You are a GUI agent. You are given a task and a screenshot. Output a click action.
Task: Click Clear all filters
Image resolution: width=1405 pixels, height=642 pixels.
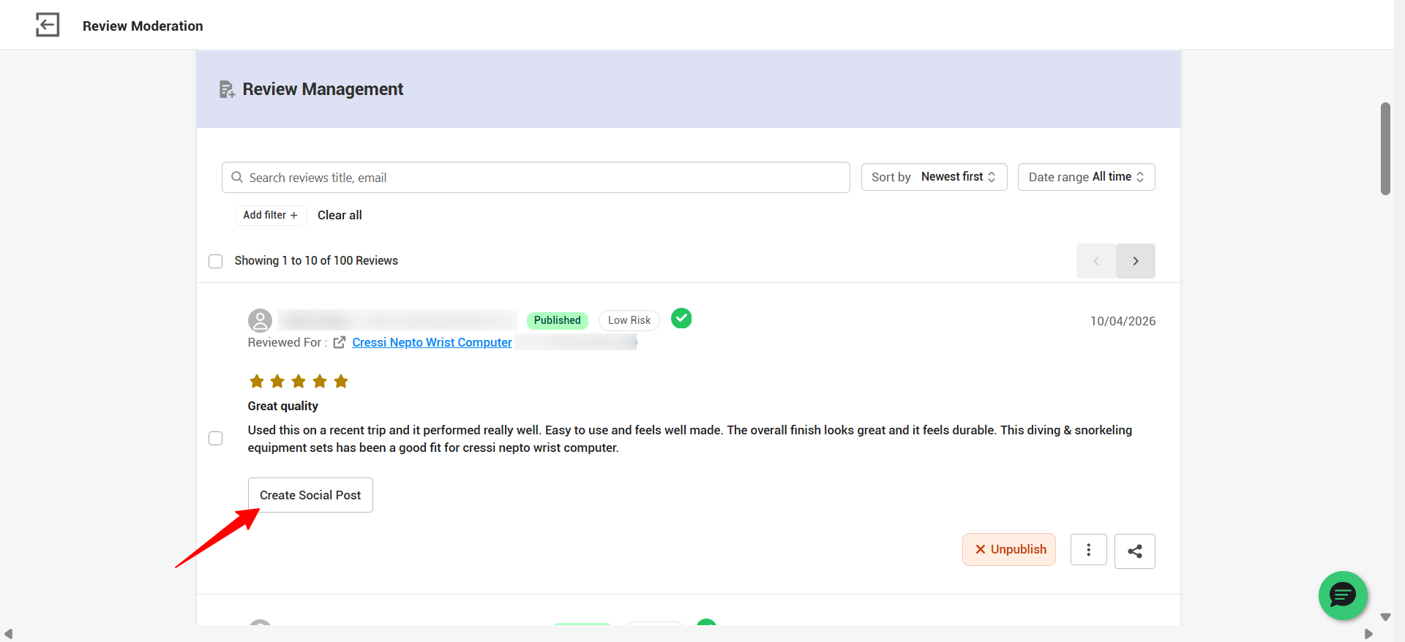coord(340,215)
